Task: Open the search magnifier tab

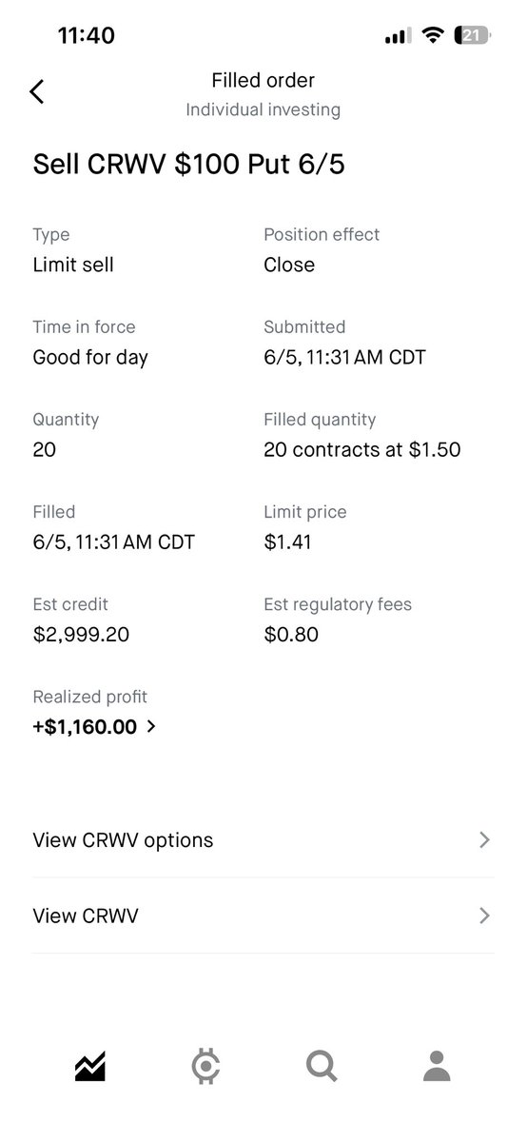Action: point(322,1067)
